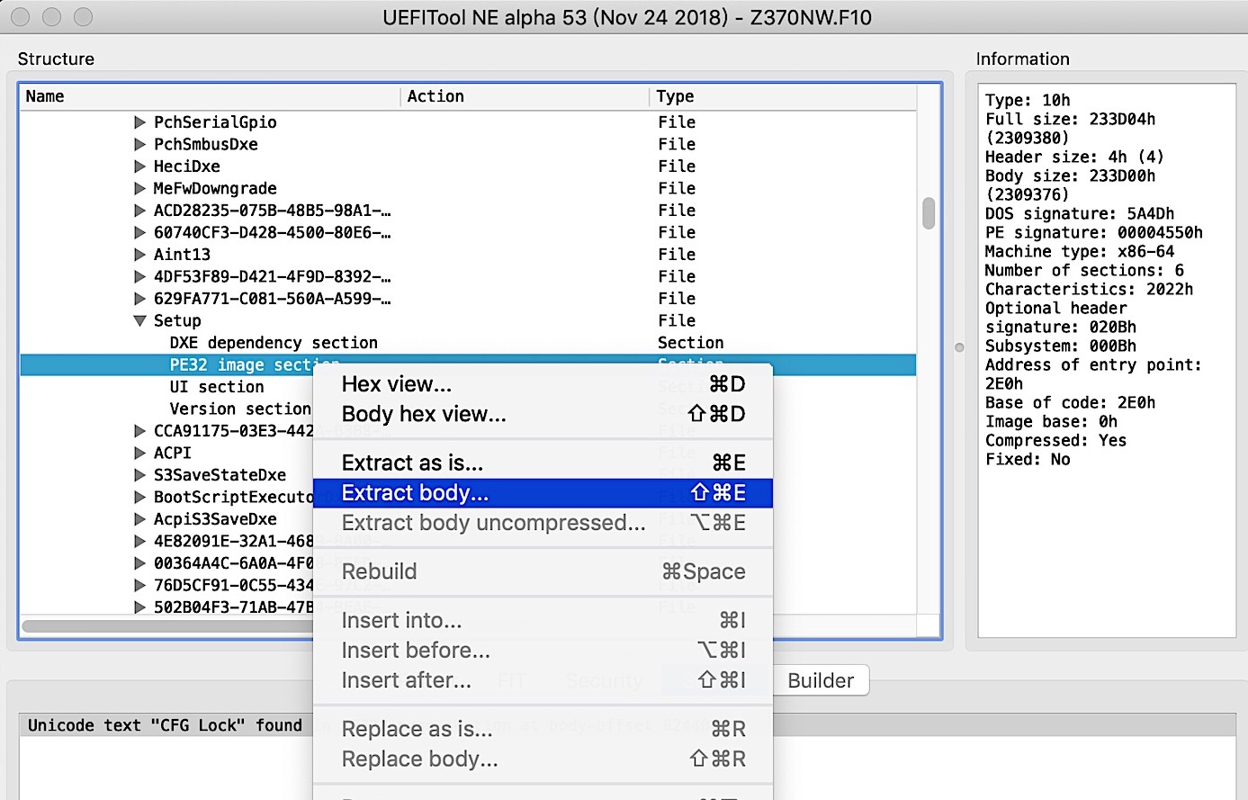Click Replace as is... menu entry

543,729
